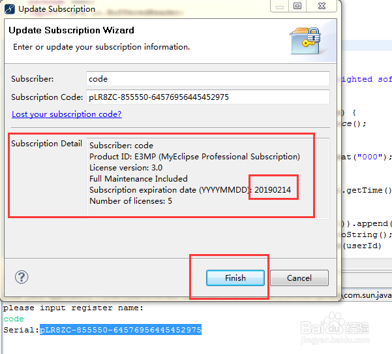Screen dimensions: 392x354
Task: Click 'Update Subscription Wizard' heading
Action: pyautogui.click(x=71, y=30)
